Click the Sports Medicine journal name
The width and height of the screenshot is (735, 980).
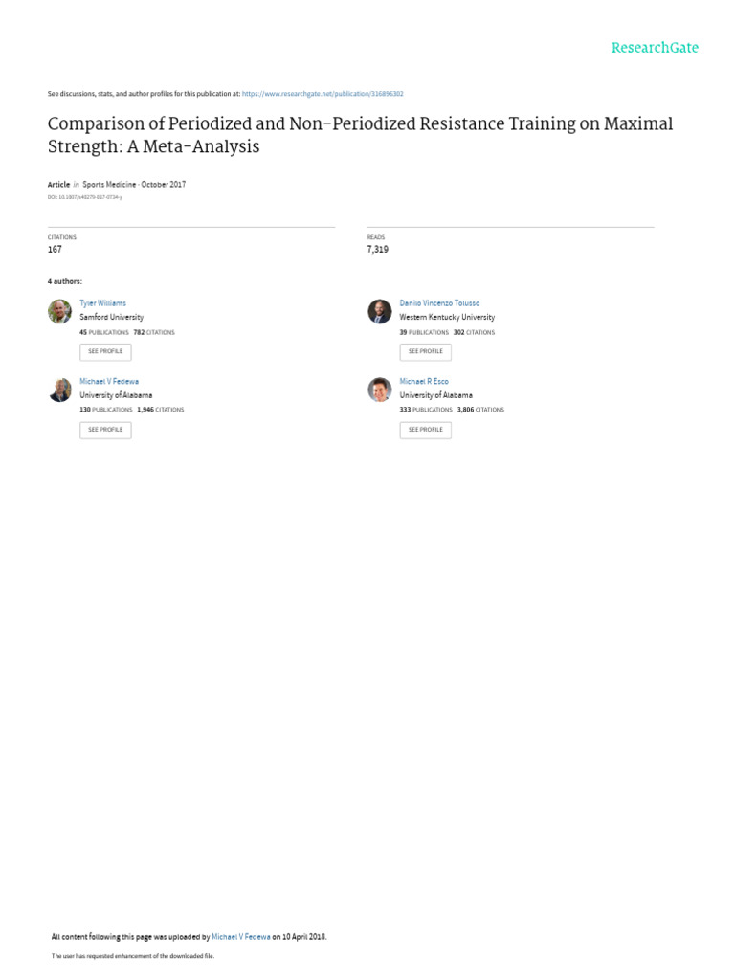tap(109, 185)
